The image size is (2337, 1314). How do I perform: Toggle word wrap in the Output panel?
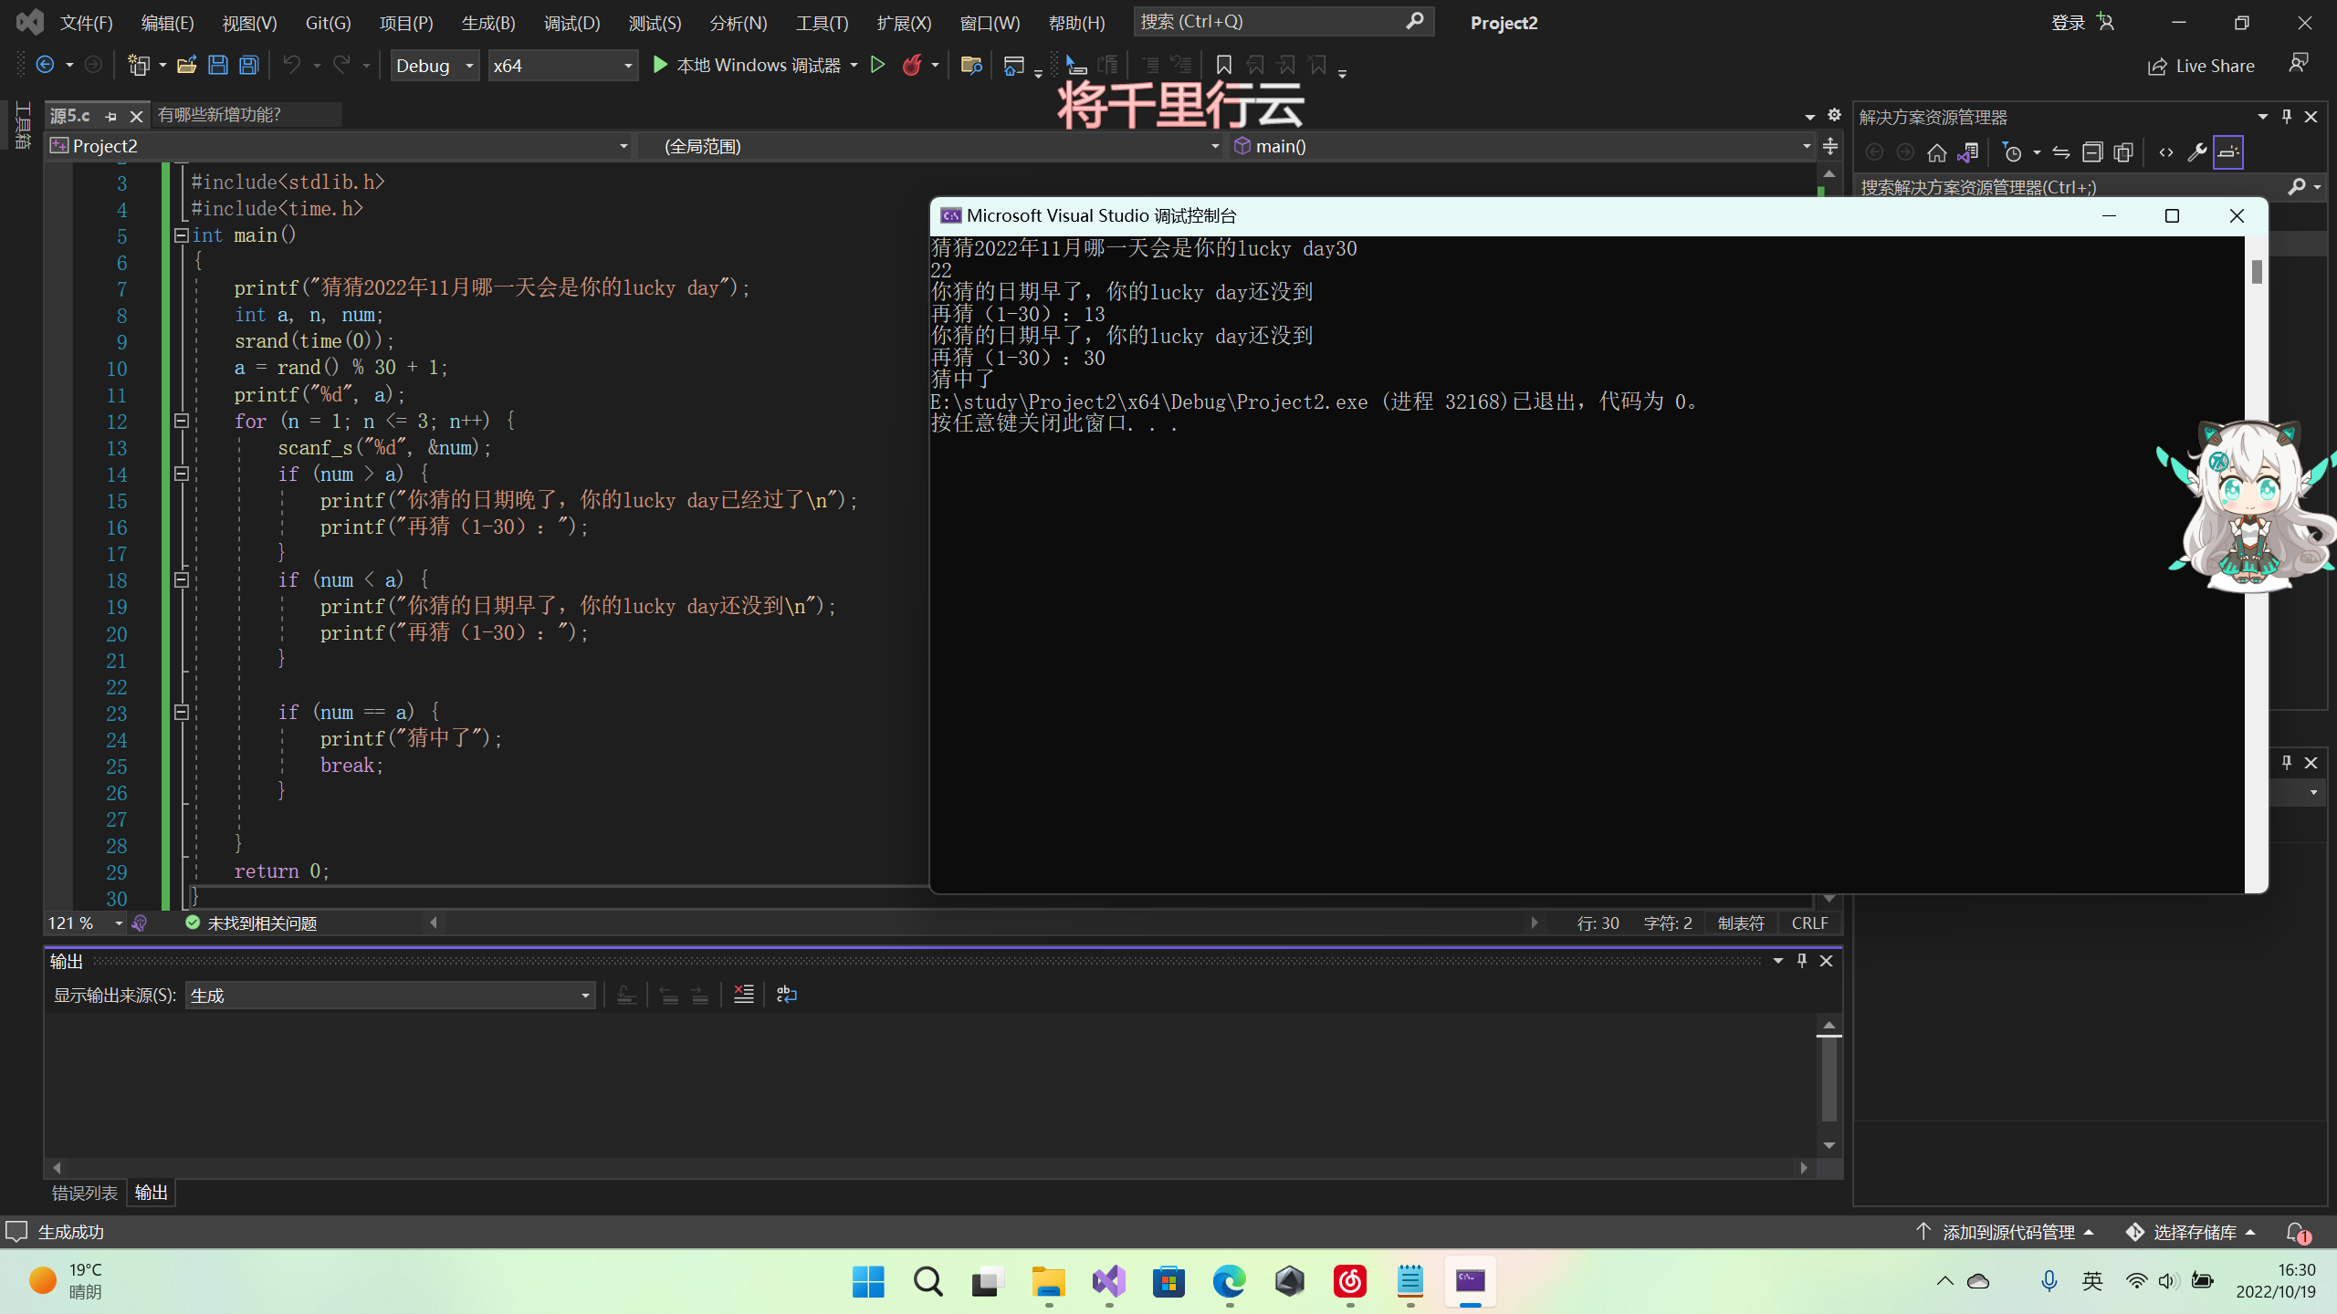(x=786, y=995)
